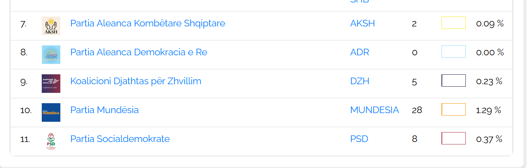Image resolution: width=527 pixels, height=168 pixels.
Task: Click the AKSH abbreviation link
Action: pos(362,23)
